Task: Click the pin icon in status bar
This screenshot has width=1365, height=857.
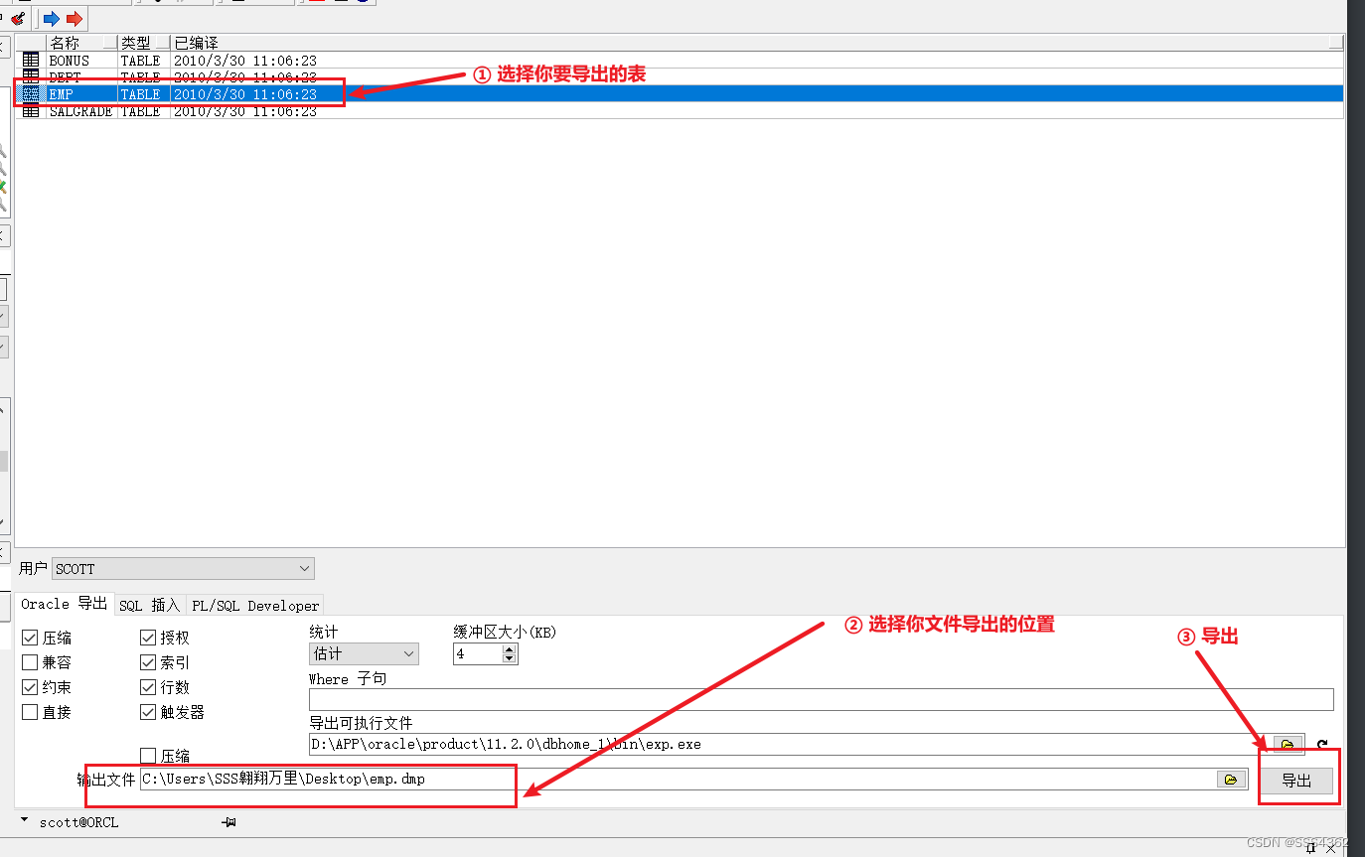Action: 228,822
